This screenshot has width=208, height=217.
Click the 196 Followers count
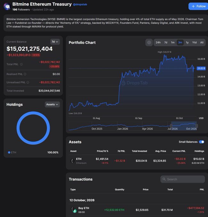[21, 10]
